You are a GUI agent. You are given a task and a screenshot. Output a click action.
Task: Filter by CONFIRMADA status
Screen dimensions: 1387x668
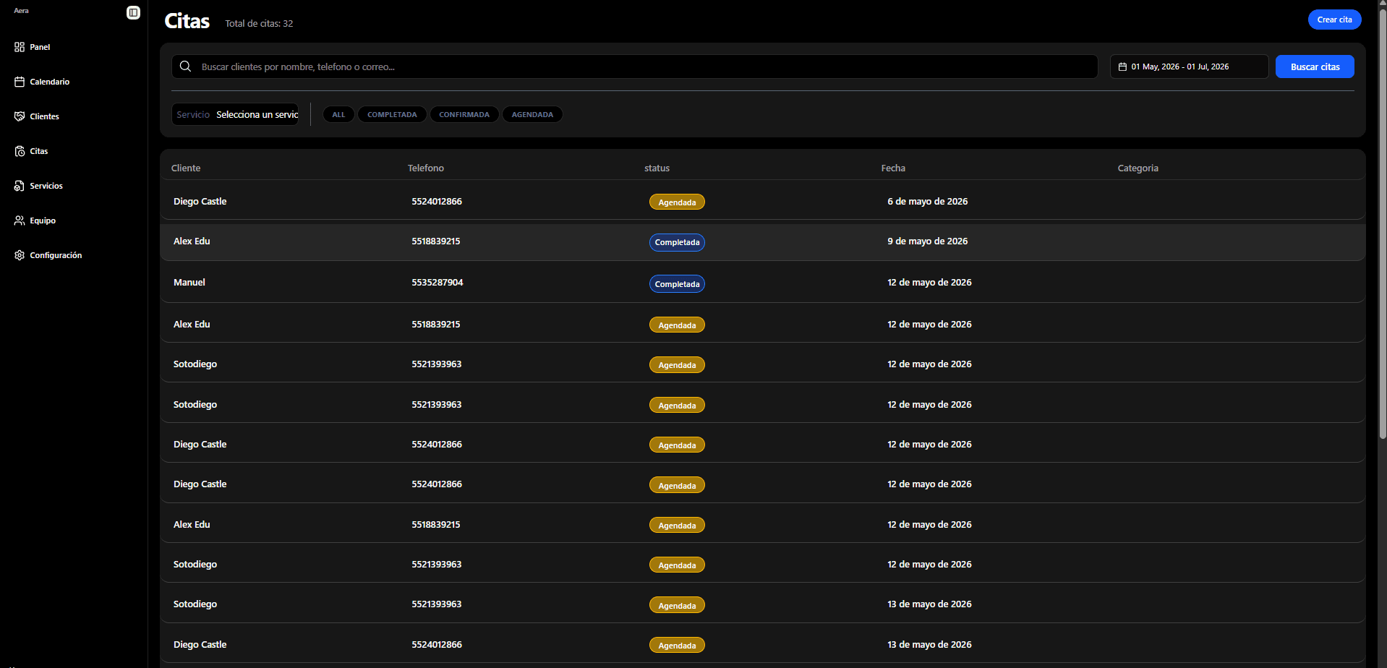tap(464, 114)
